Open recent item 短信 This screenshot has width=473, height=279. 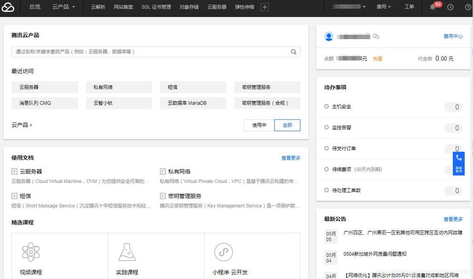pos(193,87)
